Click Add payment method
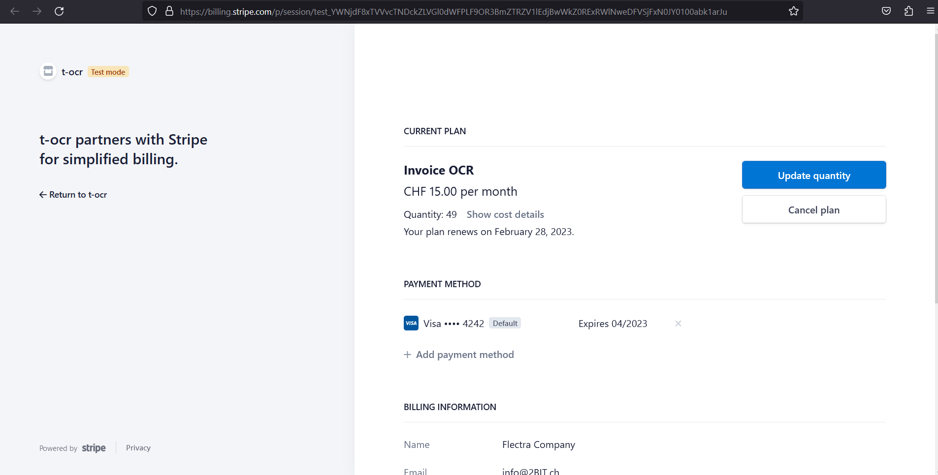Screen dimensions: 938x475 (x=458, y=354)
